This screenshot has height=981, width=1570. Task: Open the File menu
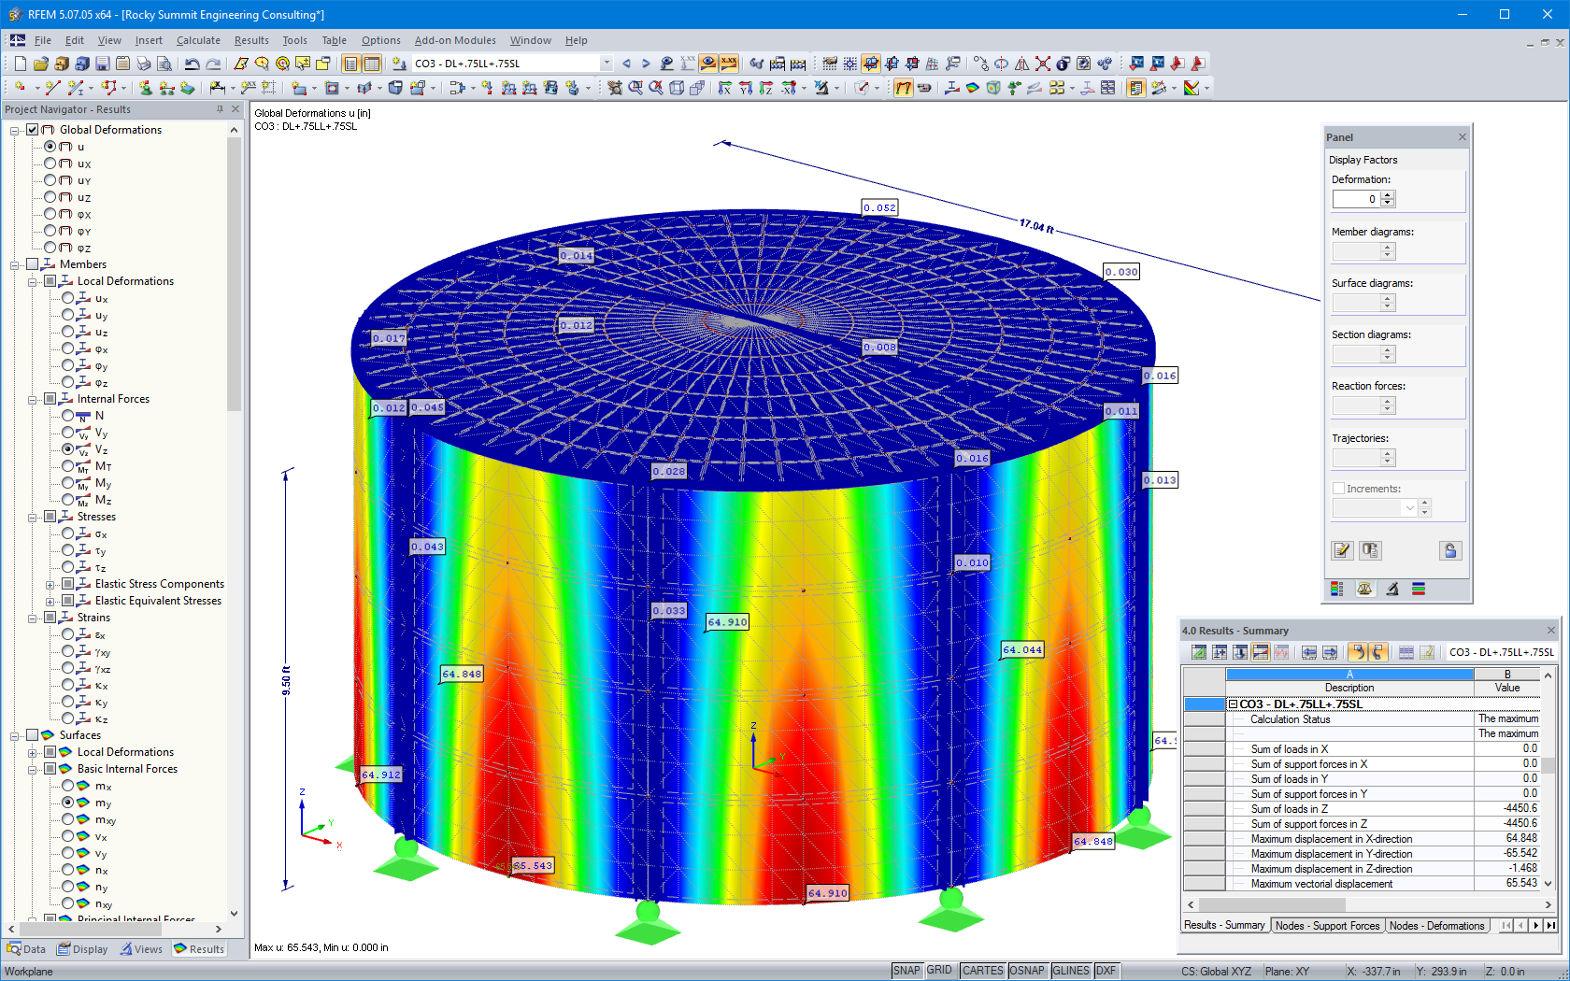43,40
